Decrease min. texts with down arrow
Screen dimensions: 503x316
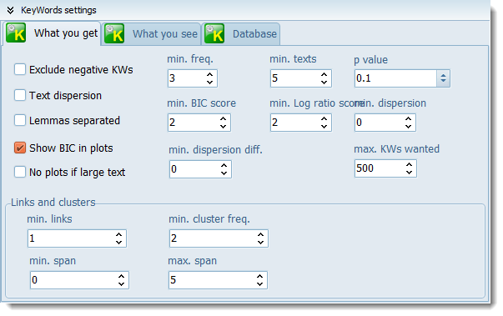tap(324, 83)
